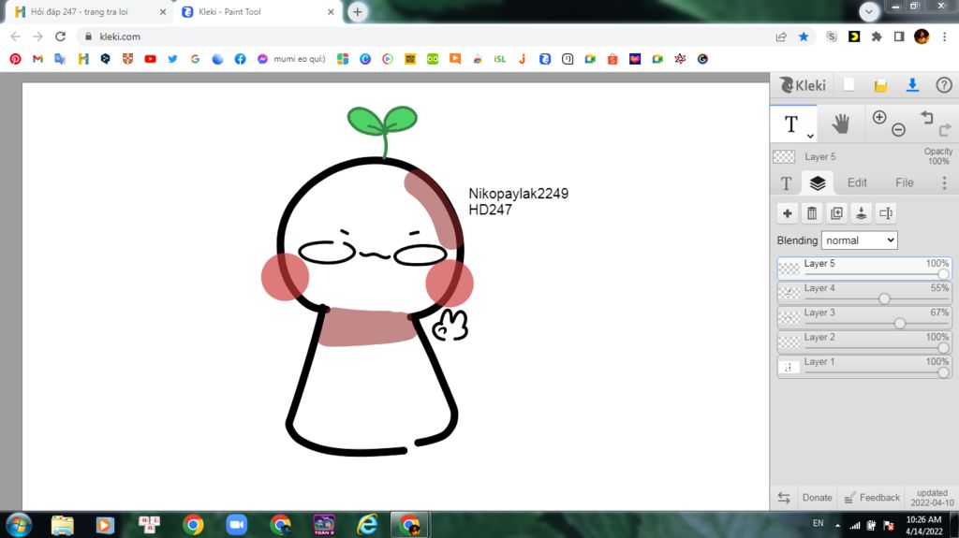Viewport: 959px width, 538px height.
Task: Redo the last undone action
Action: (945, 129)
